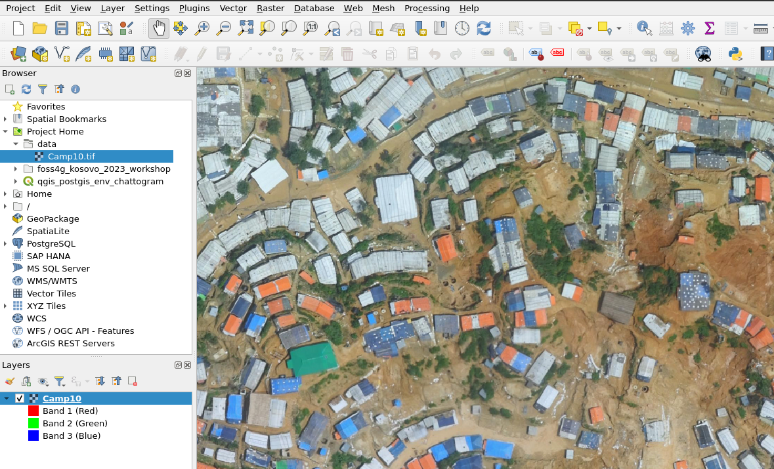Open the Raster menu
The width and height of the screenshot is (774, 469).
(x=270, y=9)
